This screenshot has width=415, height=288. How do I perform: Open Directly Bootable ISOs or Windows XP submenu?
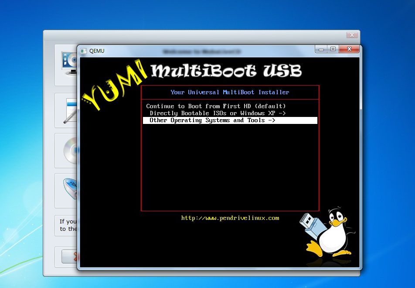click(218, 113)
